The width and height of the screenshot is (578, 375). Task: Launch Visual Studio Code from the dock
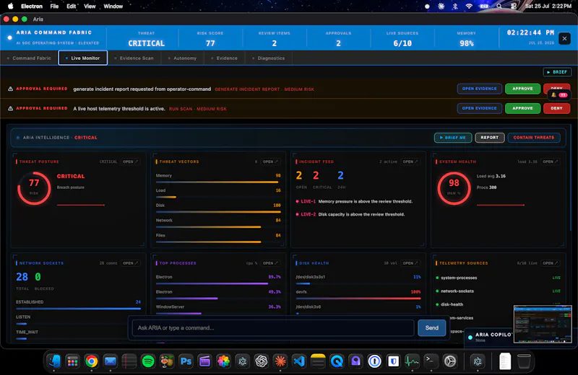(x=299, y=361)
